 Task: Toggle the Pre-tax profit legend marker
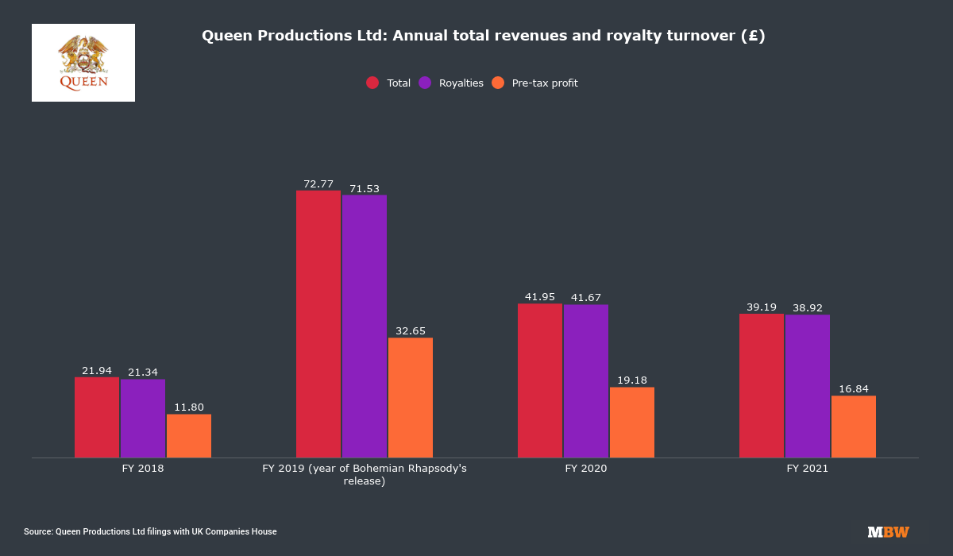tap(498, 83)
